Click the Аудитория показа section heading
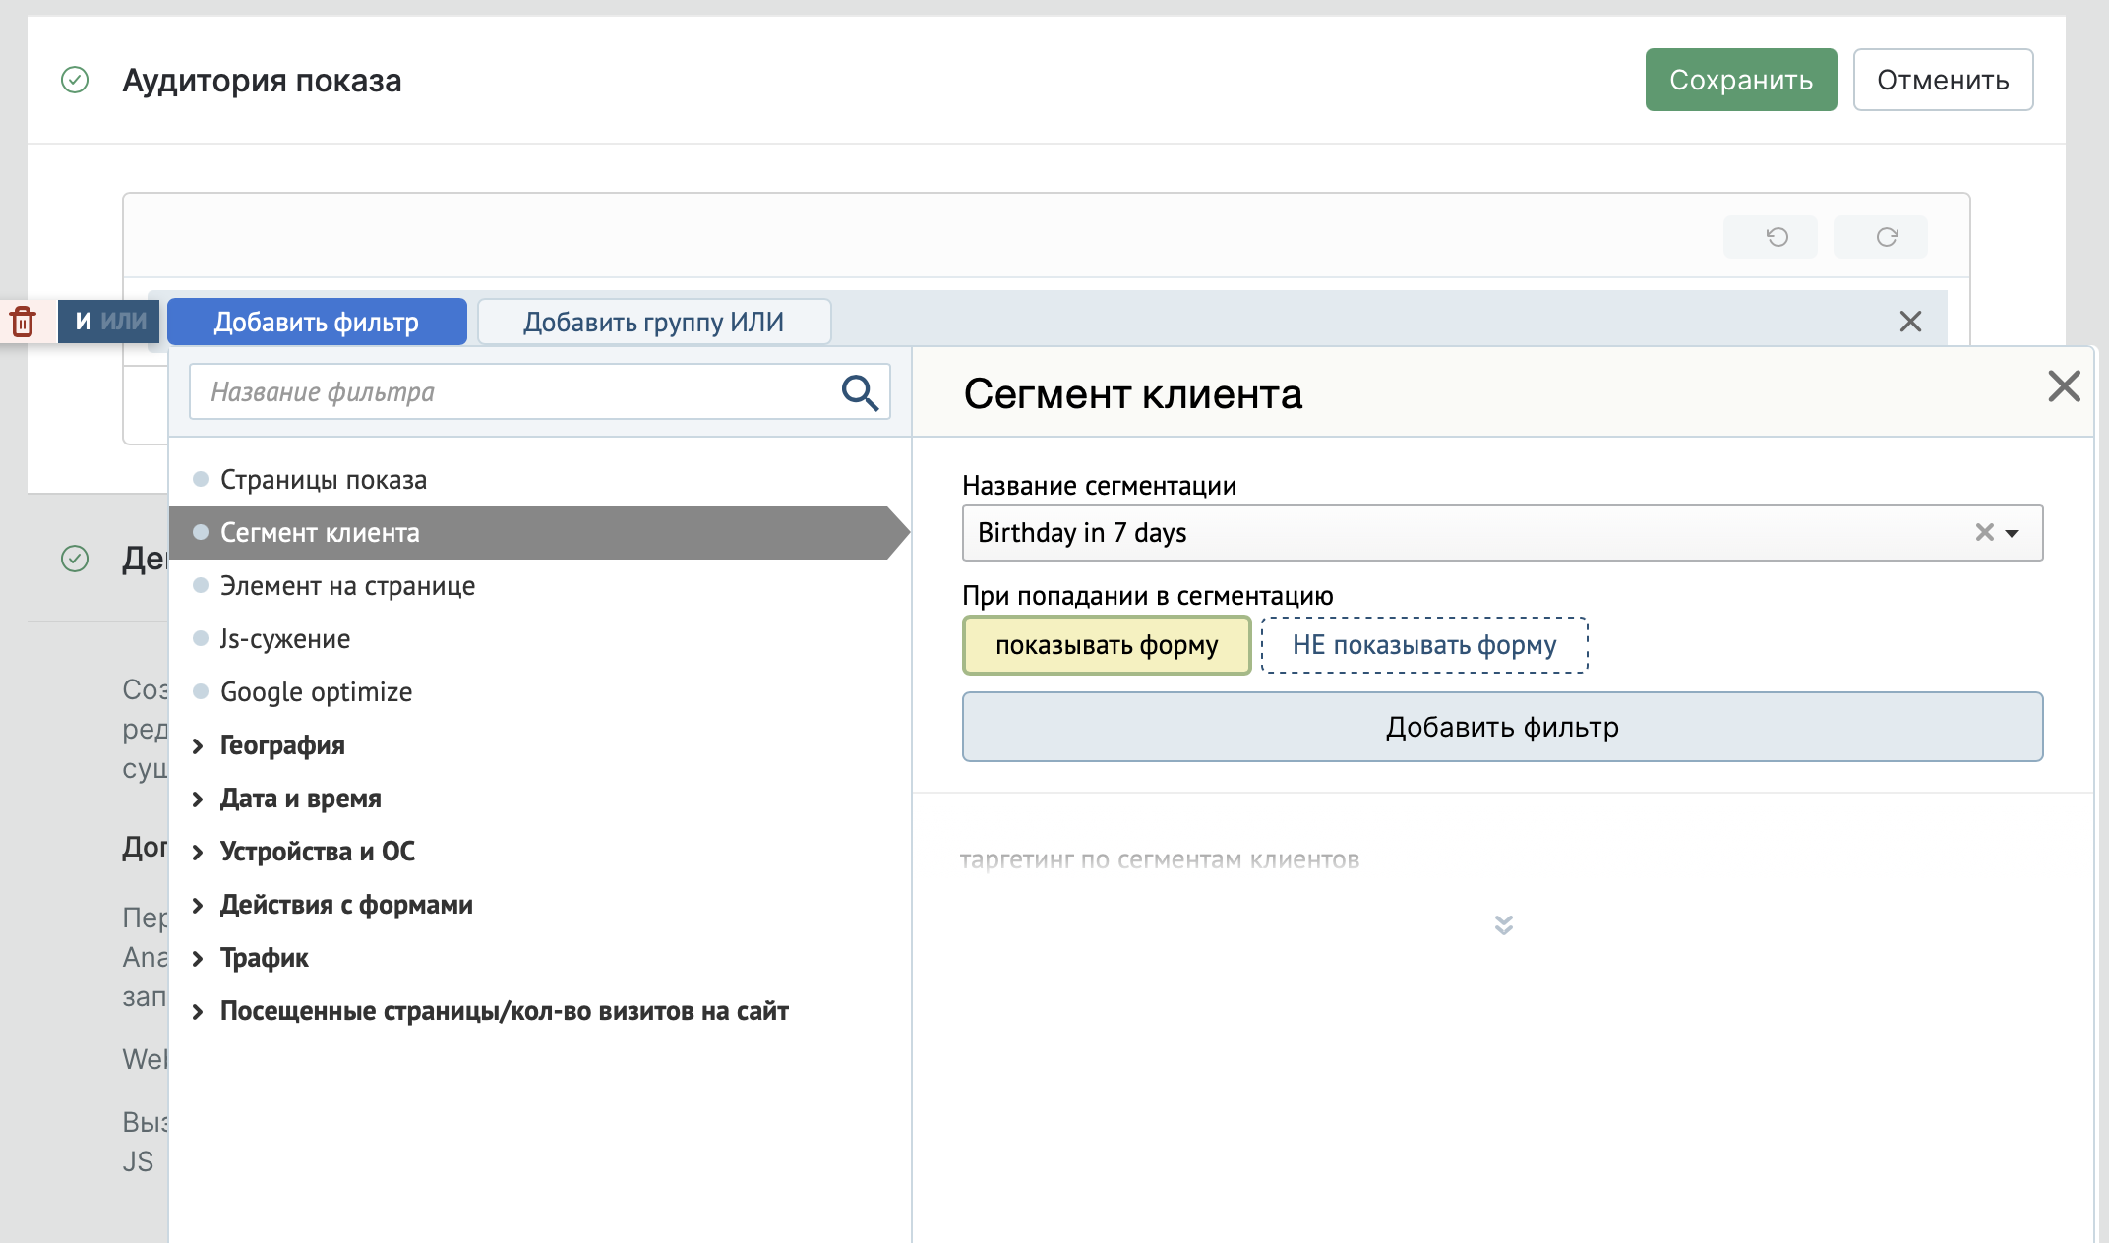The width and height of the screenshot is (2109, 1243). click(262, 80)
